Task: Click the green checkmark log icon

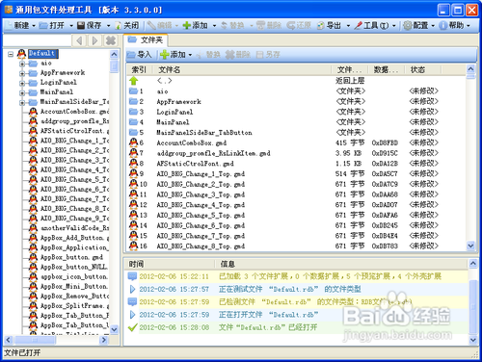Action: (132, 327)
